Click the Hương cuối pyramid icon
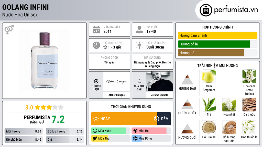 (187, 129)
